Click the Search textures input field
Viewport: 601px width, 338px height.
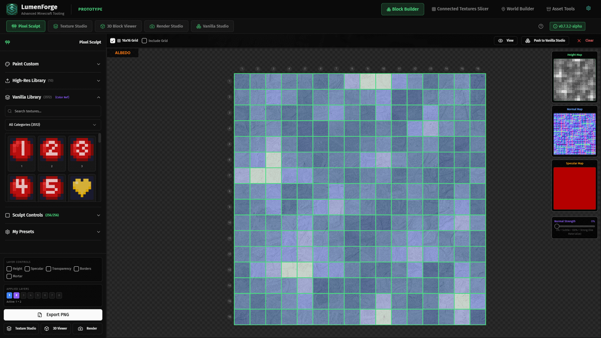[x=53, y=111]
